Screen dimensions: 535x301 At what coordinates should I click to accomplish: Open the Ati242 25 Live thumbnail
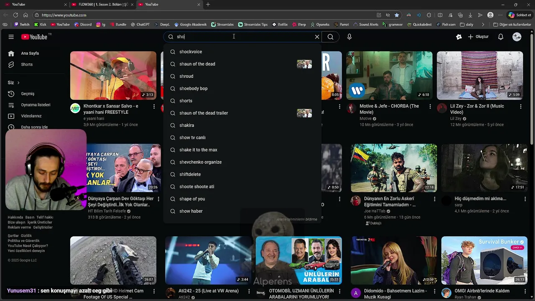(208, 260)
